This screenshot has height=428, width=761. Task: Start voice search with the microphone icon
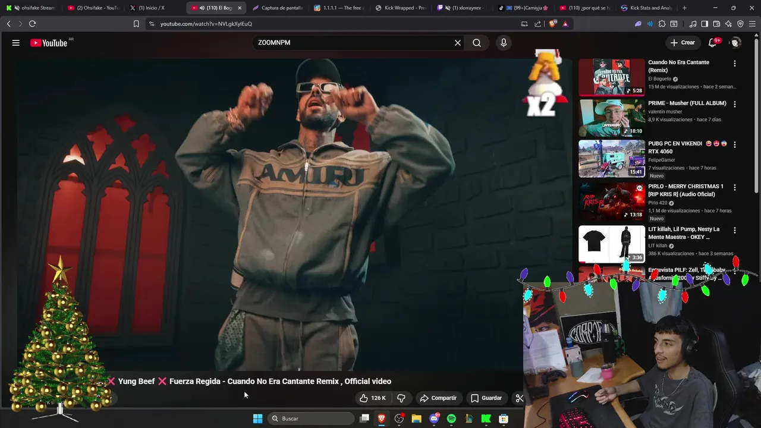(504, 43)
